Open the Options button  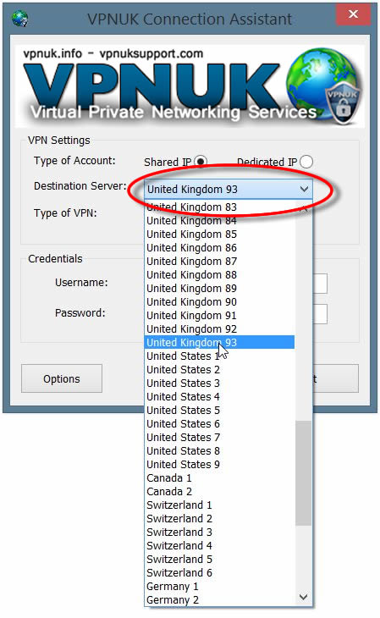(x=62, y=378)
